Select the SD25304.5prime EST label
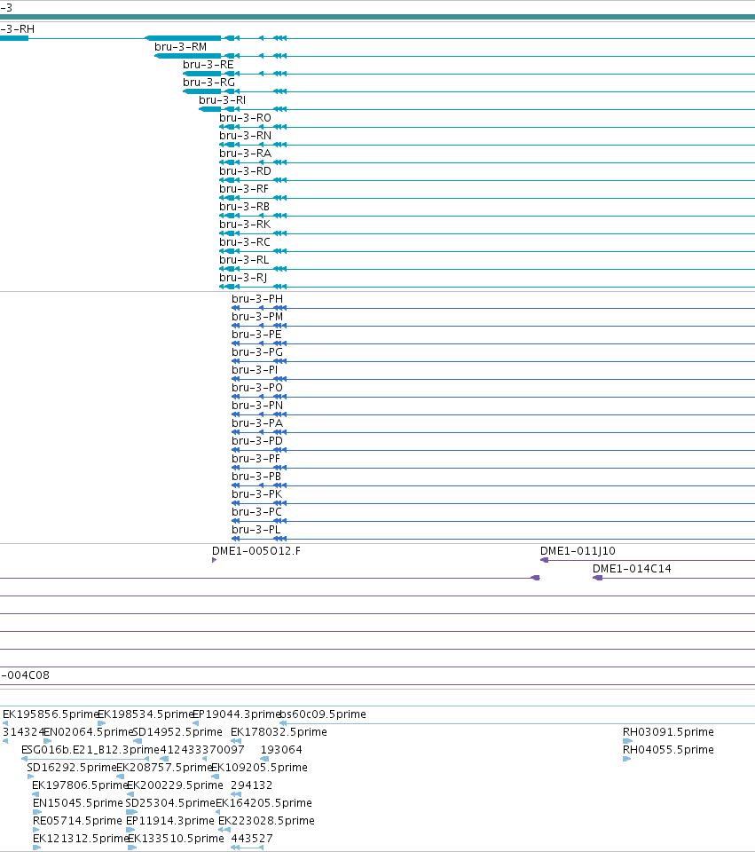Image resolution: width=755 pixels, height=852 pixels. (x=170, y=802)
